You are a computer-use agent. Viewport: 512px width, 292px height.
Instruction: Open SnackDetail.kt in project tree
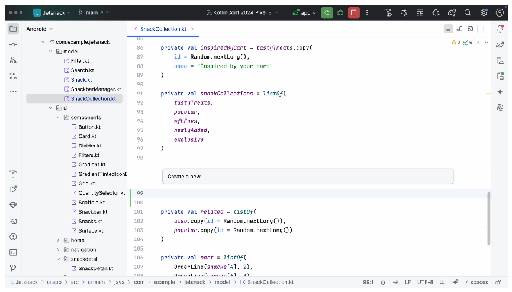(96, 268)
